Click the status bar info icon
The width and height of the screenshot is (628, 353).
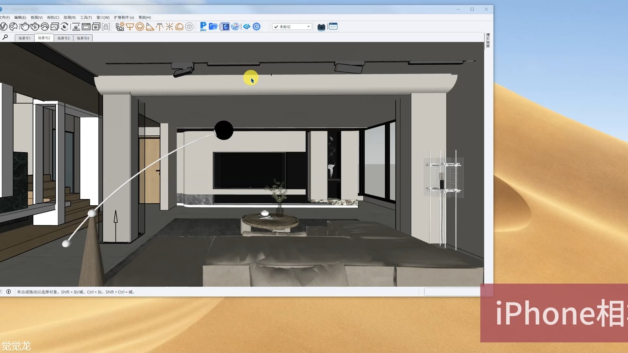point(9,292)
